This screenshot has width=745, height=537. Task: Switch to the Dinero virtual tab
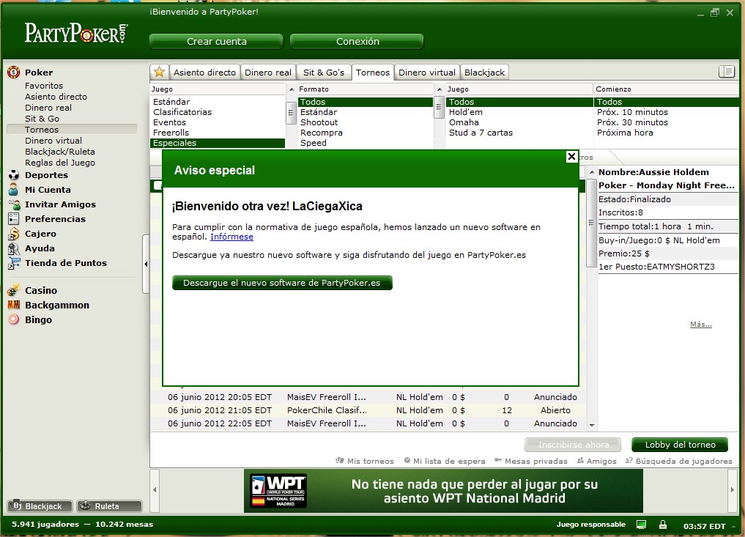pyautogui.click(x=426, y=73)
